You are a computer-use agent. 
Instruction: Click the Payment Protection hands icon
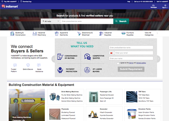(x=60, y=70)
